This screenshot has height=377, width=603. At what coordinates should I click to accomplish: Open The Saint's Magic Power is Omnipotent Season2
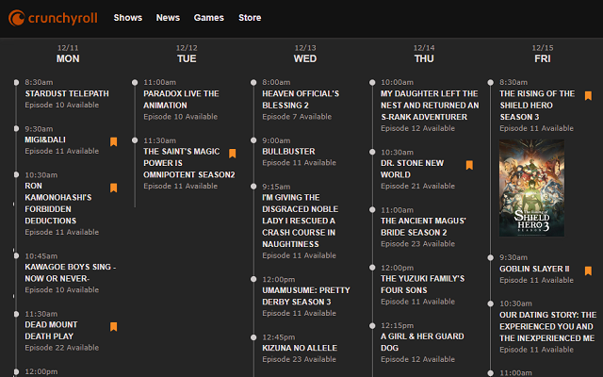coord(189,163)
